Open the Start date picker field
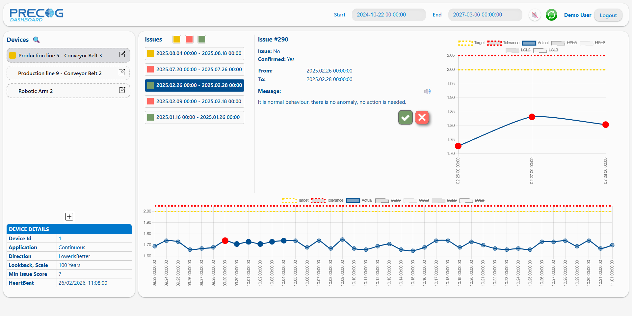Screen dimensions: 632x316 coord(388,15)
